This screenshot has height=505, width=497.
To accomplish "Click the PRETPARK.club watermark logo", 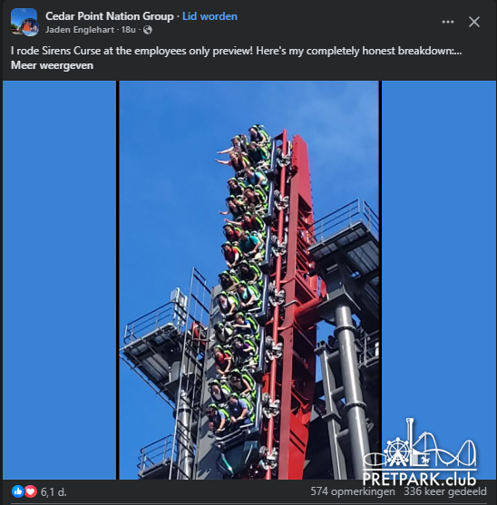I will pyautogui.click(x=419, y=452).
